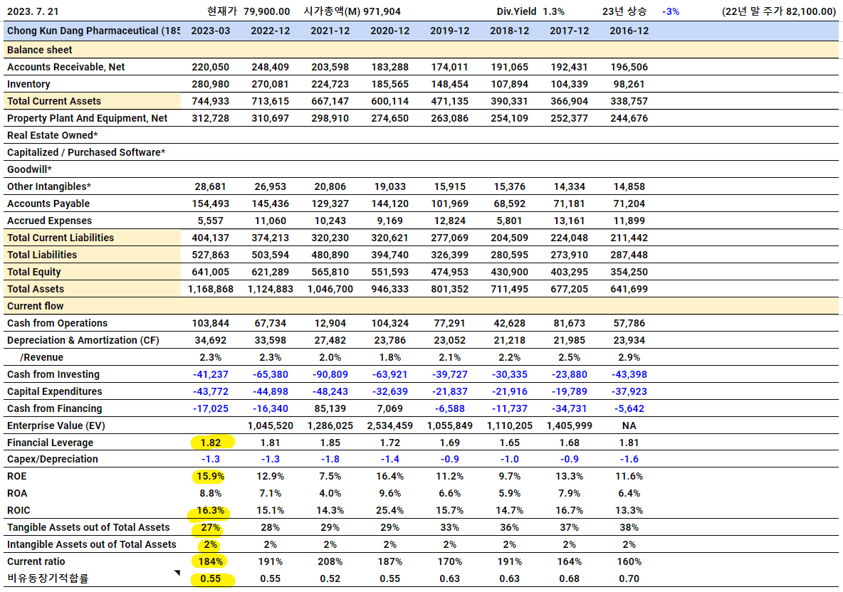Click the Intangible Assets out of Total Assets label
This screenshot has width=843, height=592.
(x=91, y=545)
